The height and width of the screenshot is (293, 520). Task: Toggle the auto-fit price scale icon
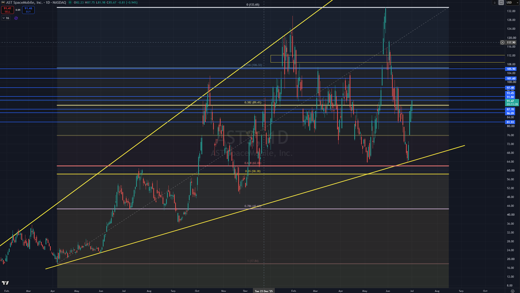coord(501,2)
